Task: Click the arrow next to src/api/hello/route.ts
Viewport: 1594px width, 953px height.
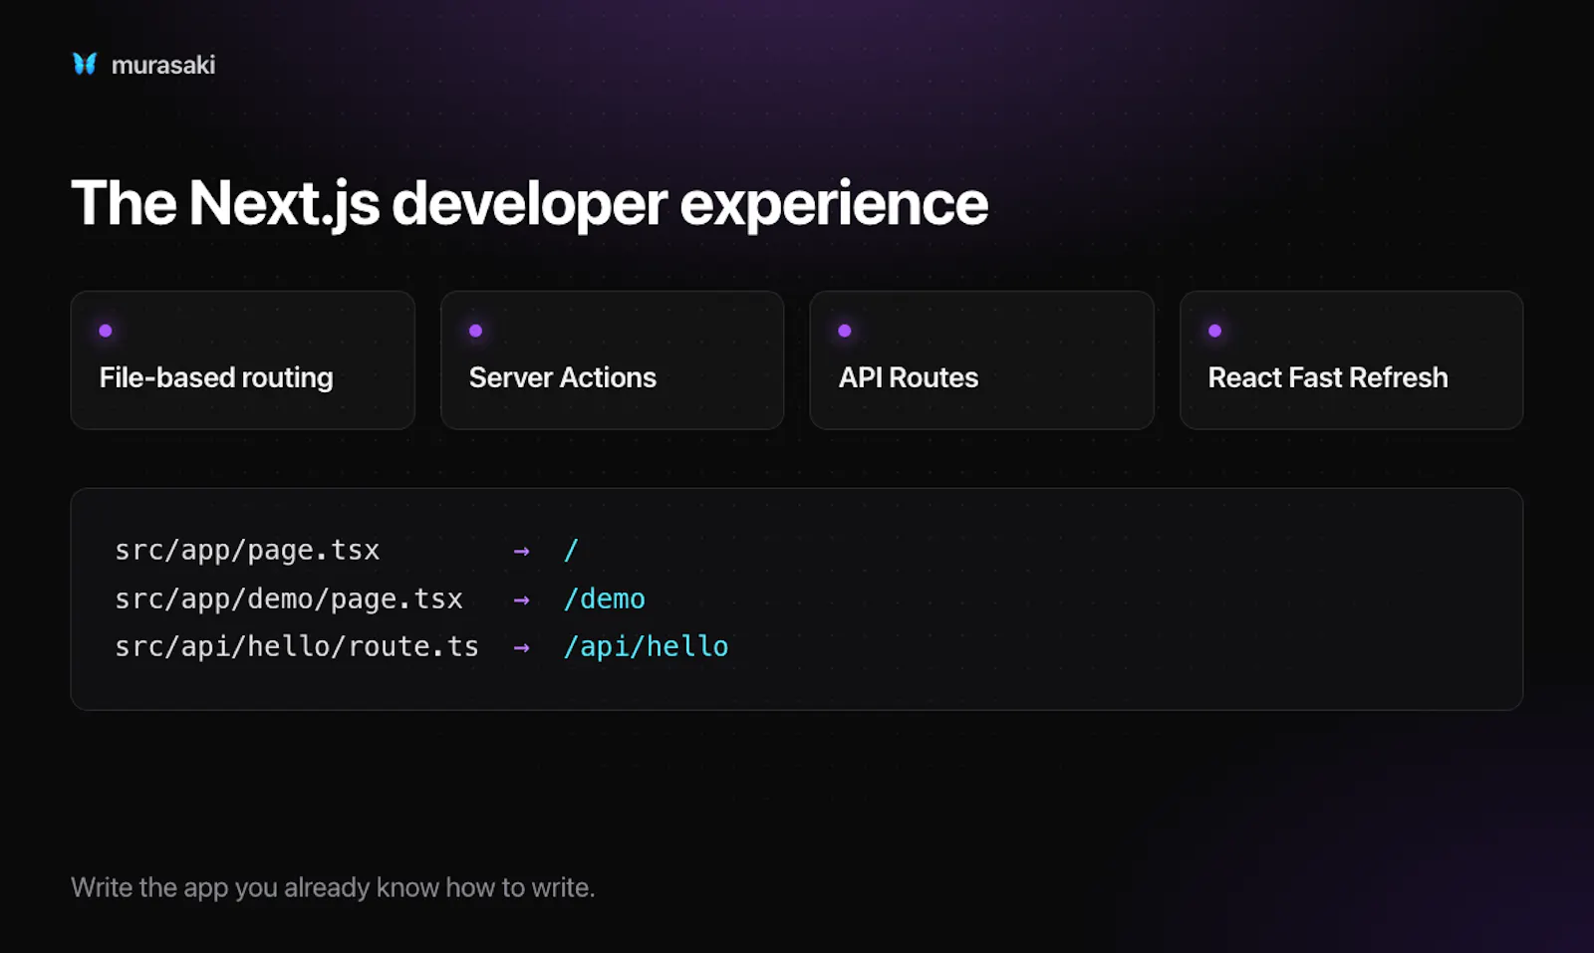Action: point(521,647)
